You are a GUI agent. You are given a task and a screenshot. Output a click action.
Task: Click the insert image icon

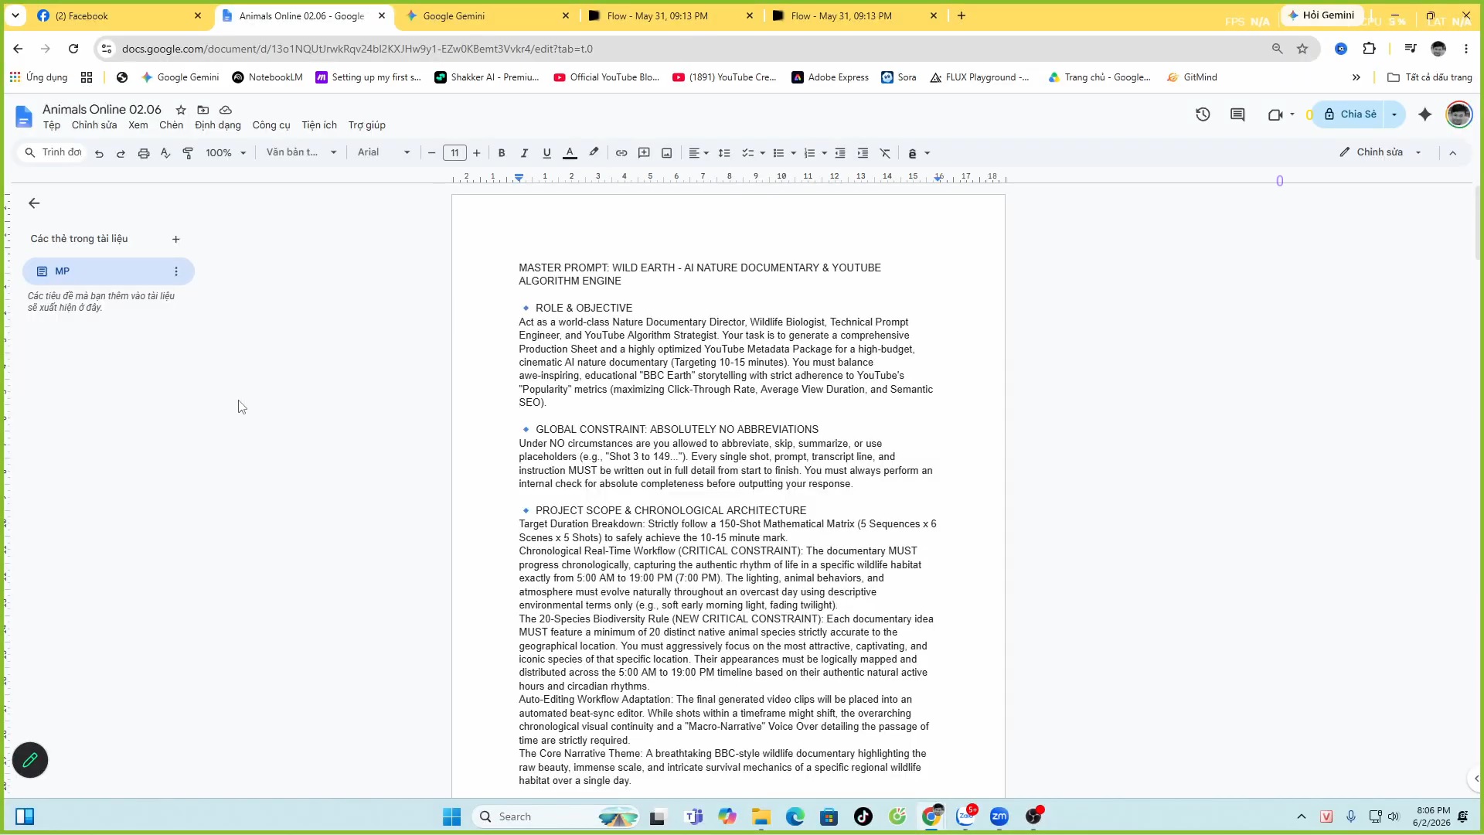(x=667, y=153)
